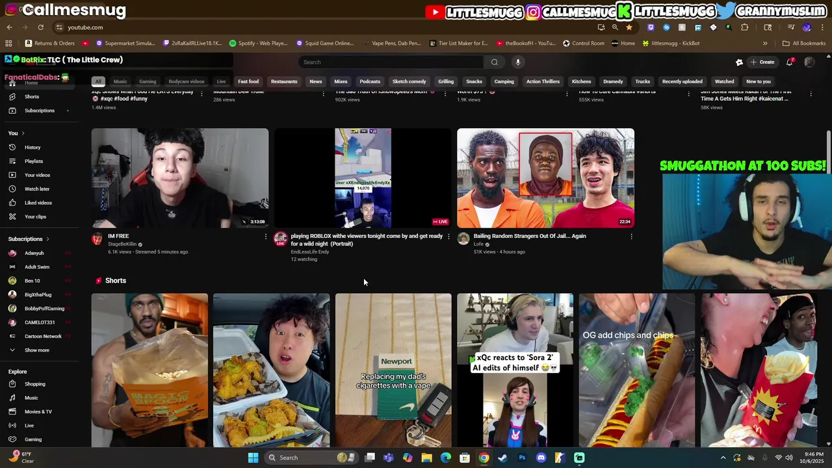Open xQc reacts to Sora 2 Short
Screen dimensions: 832x468
coord(515,370)
